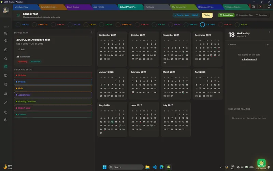Quick add a Custom event
This screenshot has height=171, width=273.
click(53, 115)
